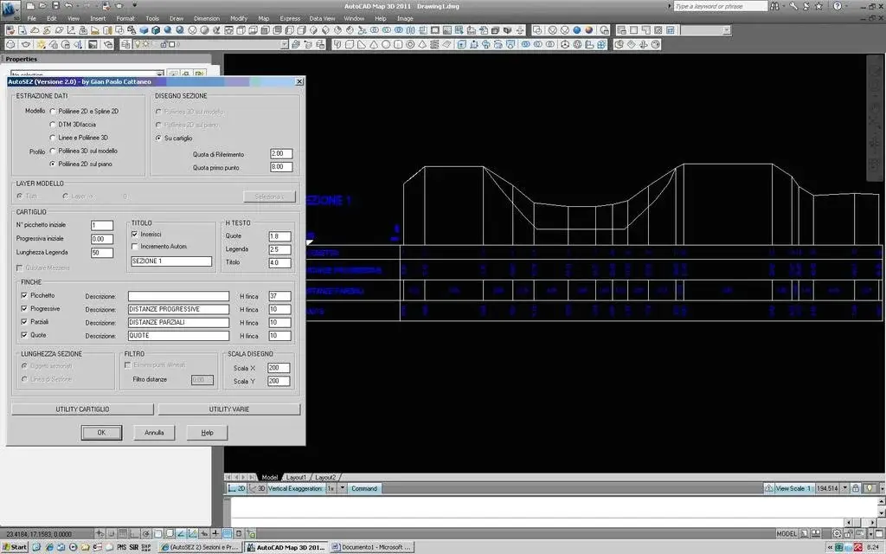Click the Scala X input field

pyautogui.click(x=279, y=368)
